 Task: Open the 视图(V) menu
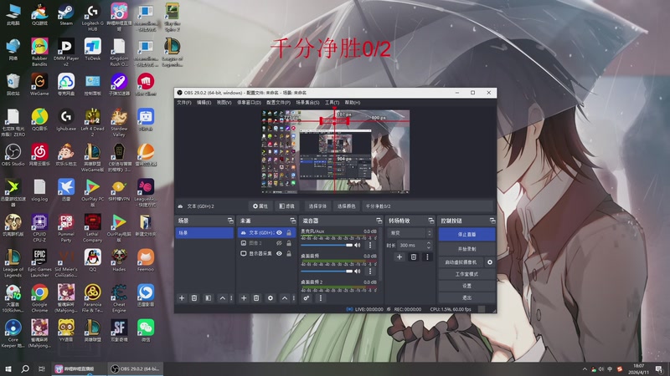pos(224,102)
